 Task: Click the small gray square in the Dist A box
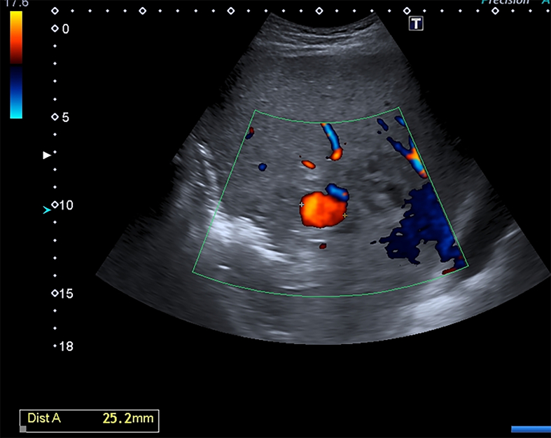23,429
